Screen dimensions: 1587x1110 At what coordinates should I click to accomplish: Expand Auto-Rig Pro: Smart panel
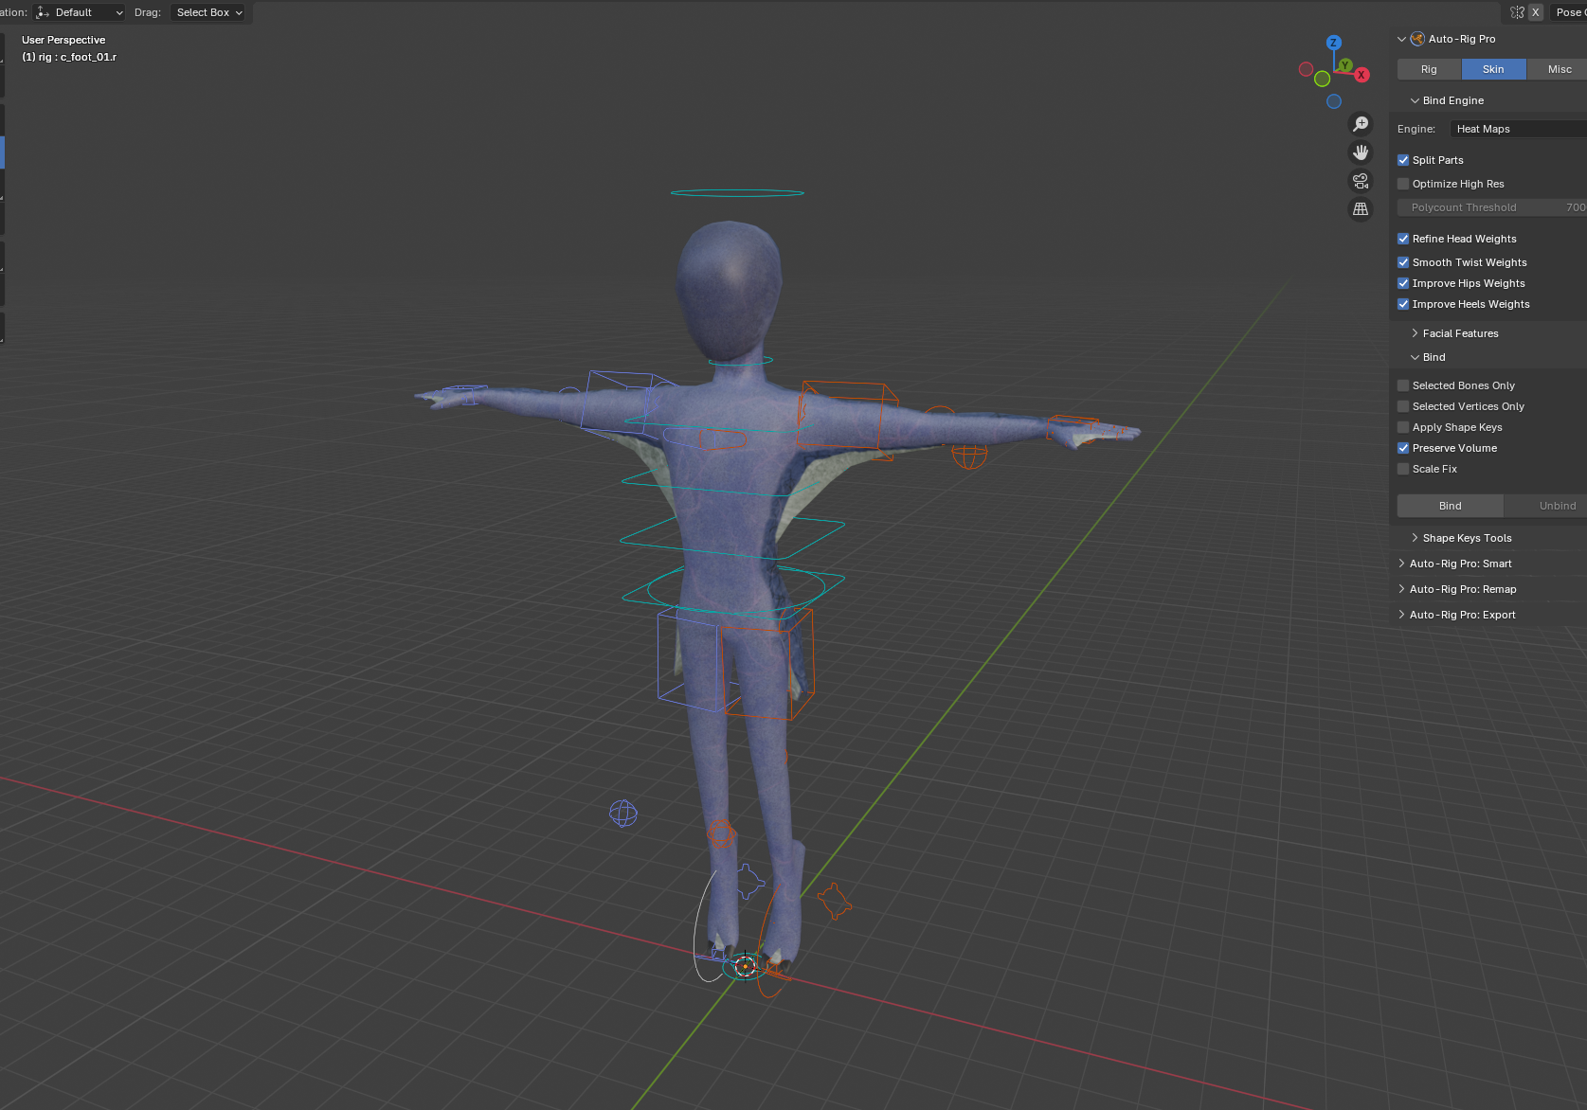coord(1401,564)
